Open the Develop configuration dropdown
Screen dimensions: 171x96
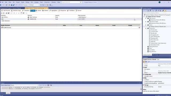pos(26,5)
